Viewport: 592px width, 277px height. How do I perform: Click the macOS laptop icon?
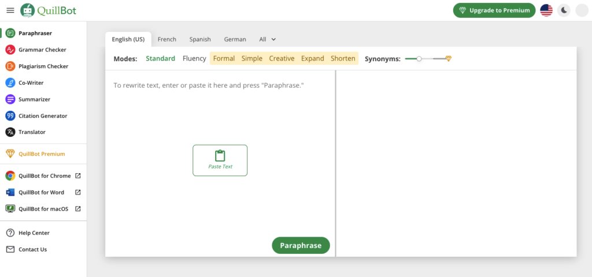pyautogui.click(x=10, y=209)
